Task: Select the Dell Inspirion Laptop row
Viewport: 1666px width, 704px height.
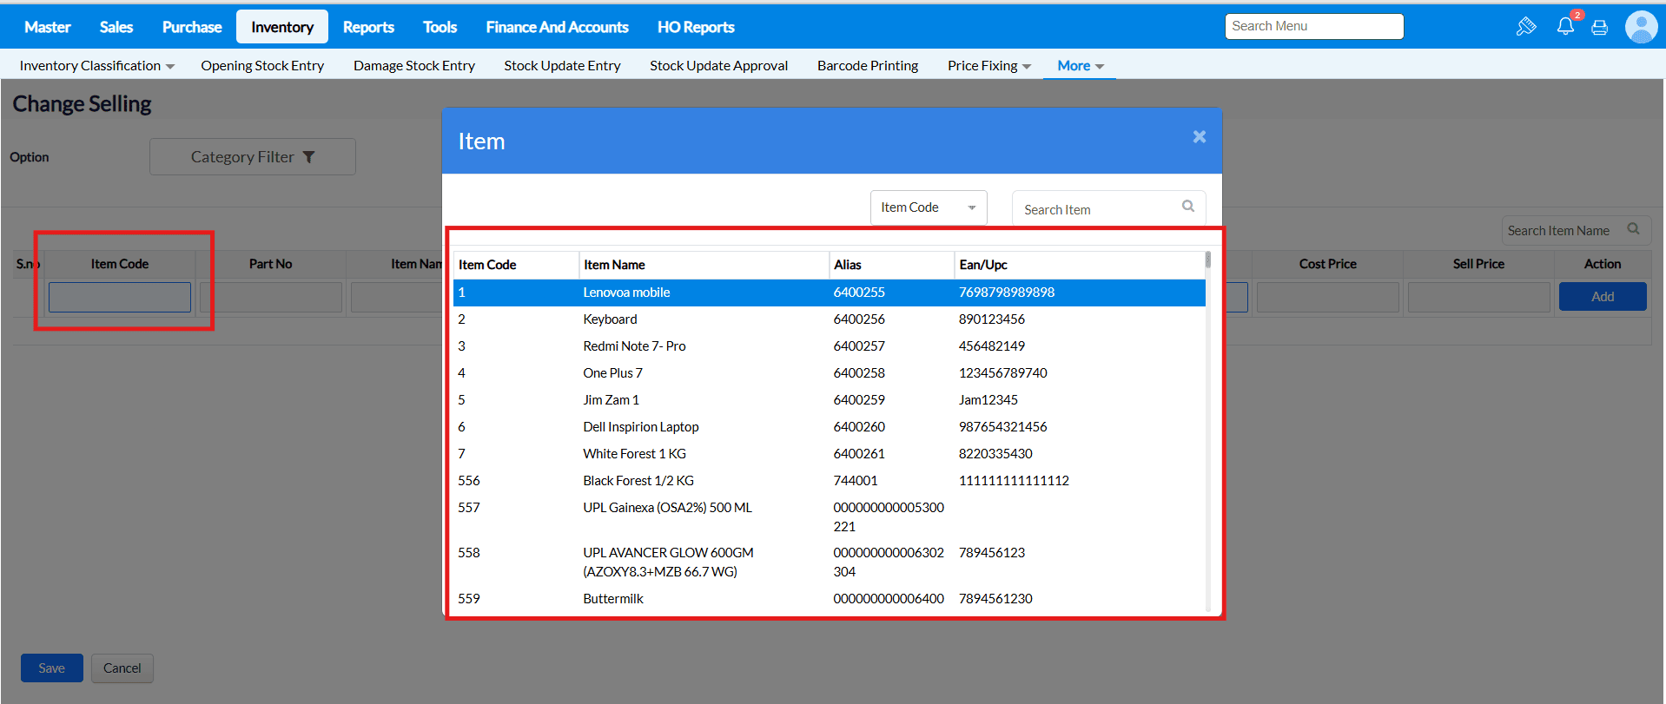Action: click(x=640, y=427)
